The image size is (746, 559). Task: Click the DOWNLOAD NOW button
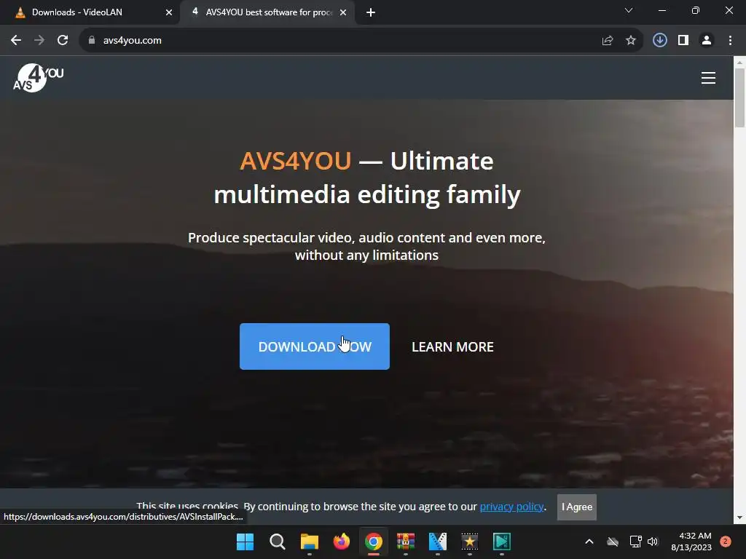tap(315, 346)
